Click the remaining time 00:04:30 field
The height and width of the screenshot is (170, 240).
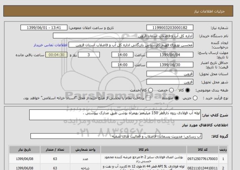[x=56, y=55]
